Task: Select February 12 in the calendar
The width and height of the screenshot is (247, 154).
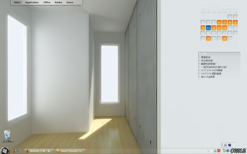Action: (214, 28)
